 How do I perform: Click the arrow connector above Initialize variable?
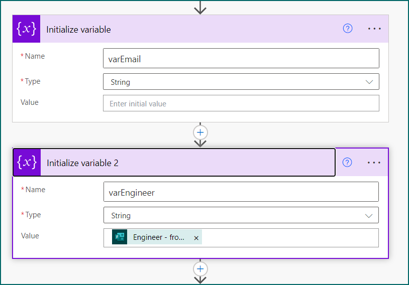coord(200,7)
